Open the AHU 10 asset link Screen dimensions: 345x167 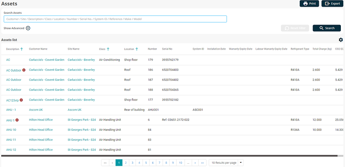tap(11, 130)
